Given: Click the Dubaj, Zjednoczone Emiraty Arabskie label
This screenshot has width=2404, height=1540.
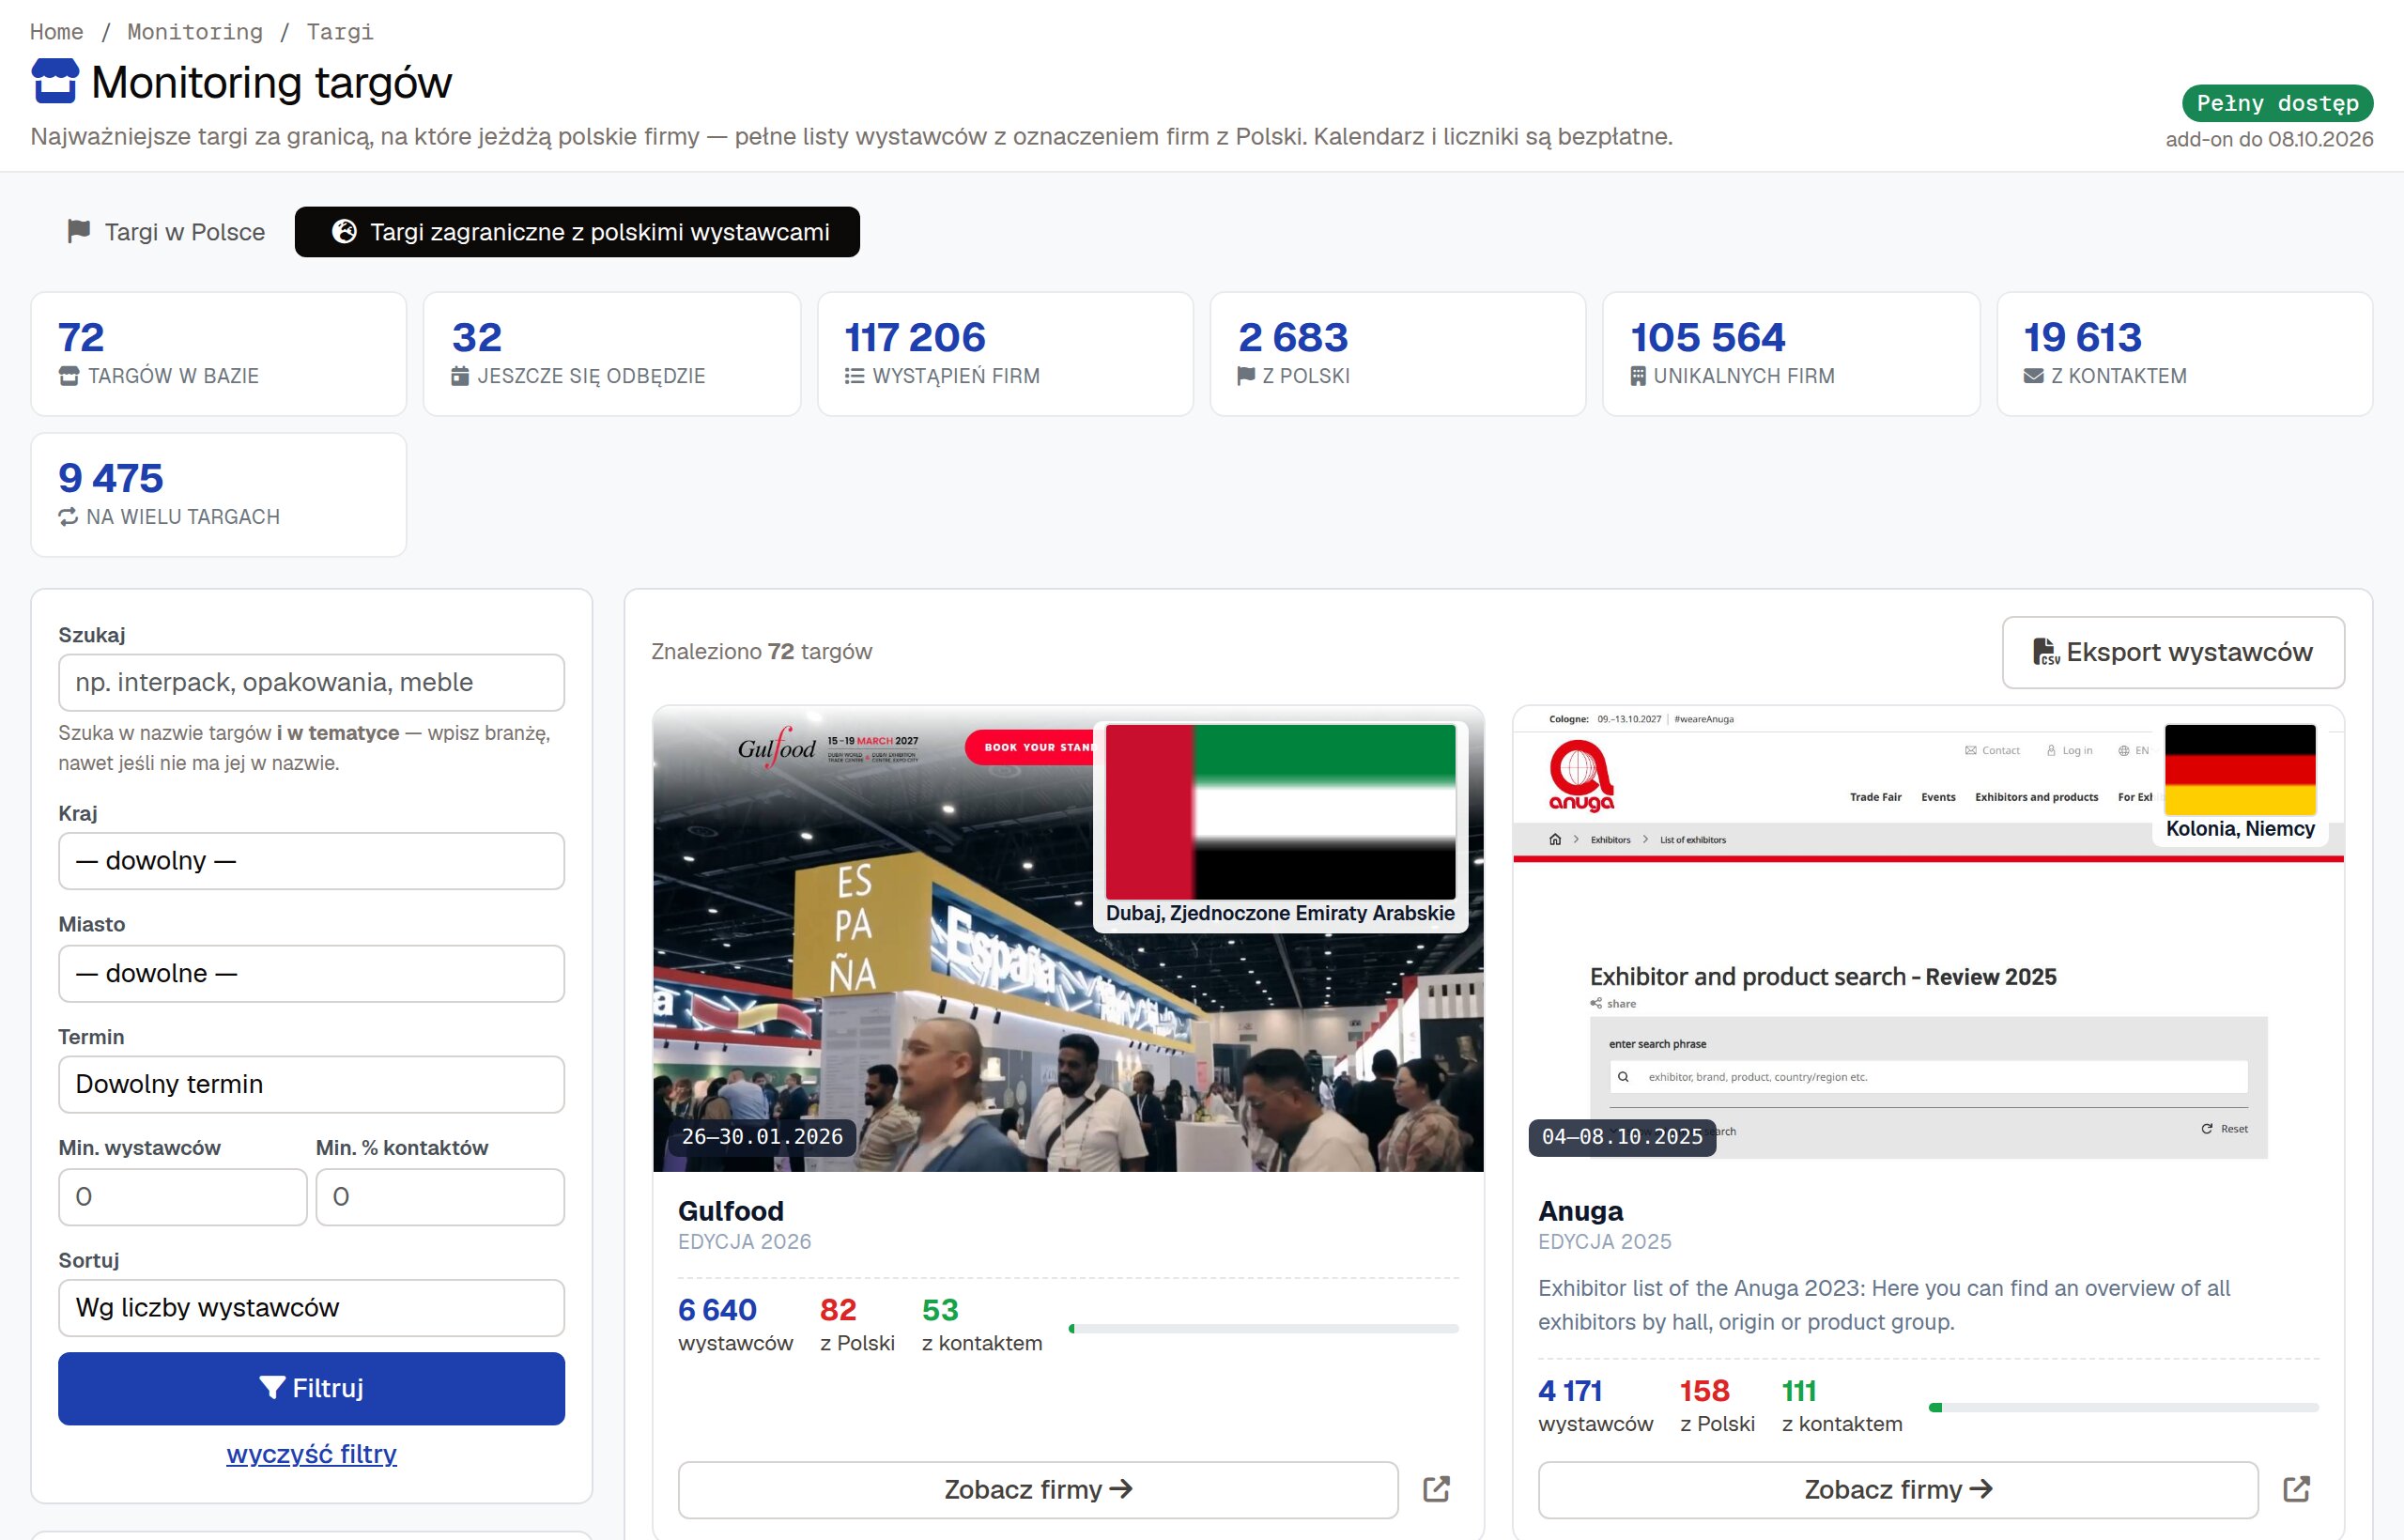Looking at the screenshot, I should 1280,913.
